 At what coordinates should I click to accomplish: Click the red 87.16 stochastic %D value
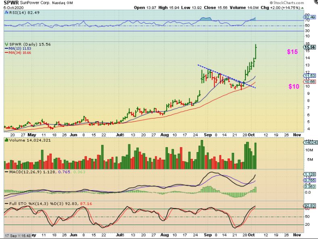86,204
